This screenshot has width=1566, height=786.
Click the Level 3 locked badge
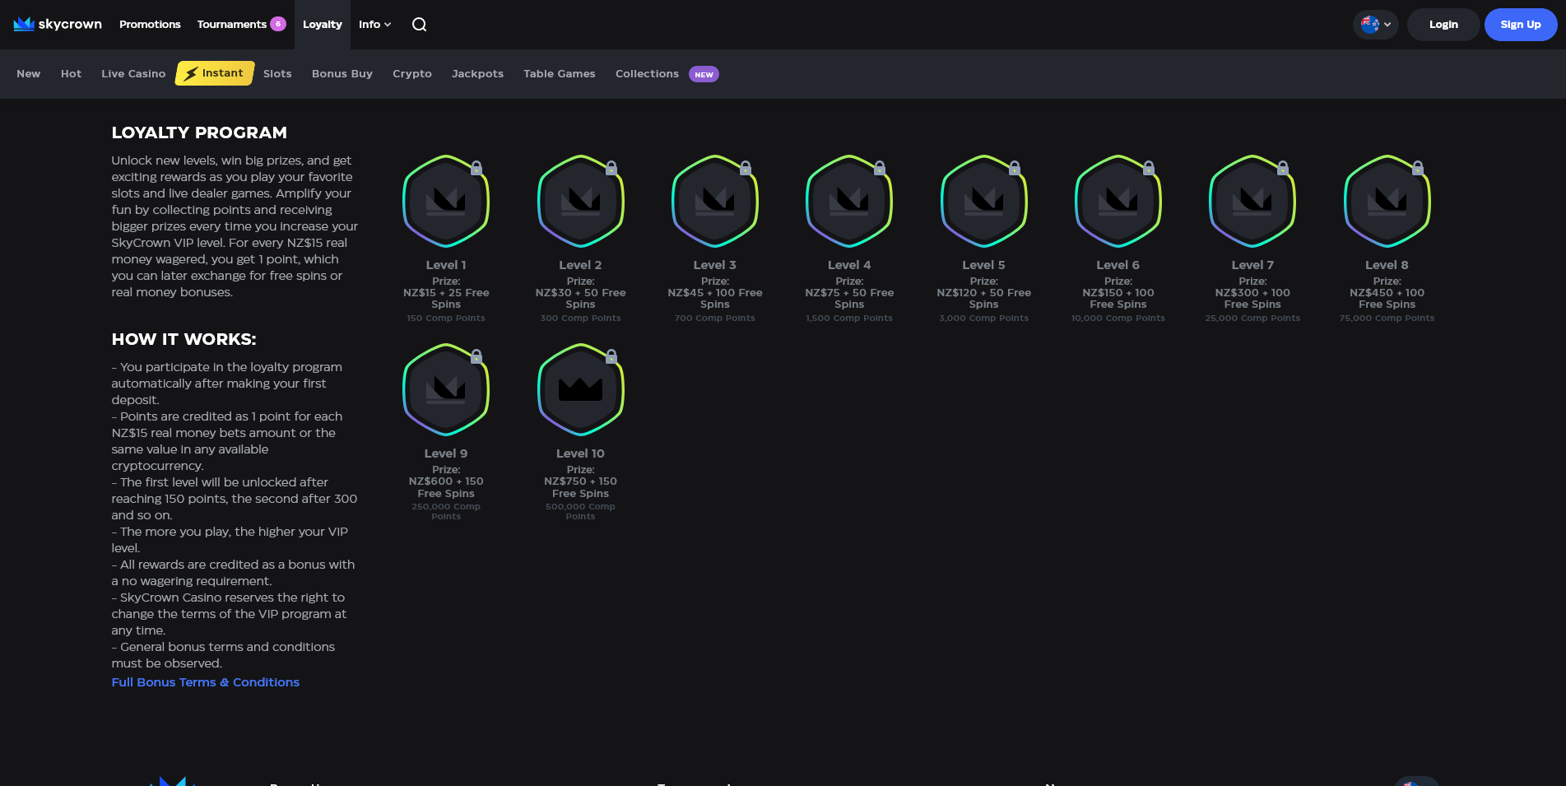tap(715, 201)
